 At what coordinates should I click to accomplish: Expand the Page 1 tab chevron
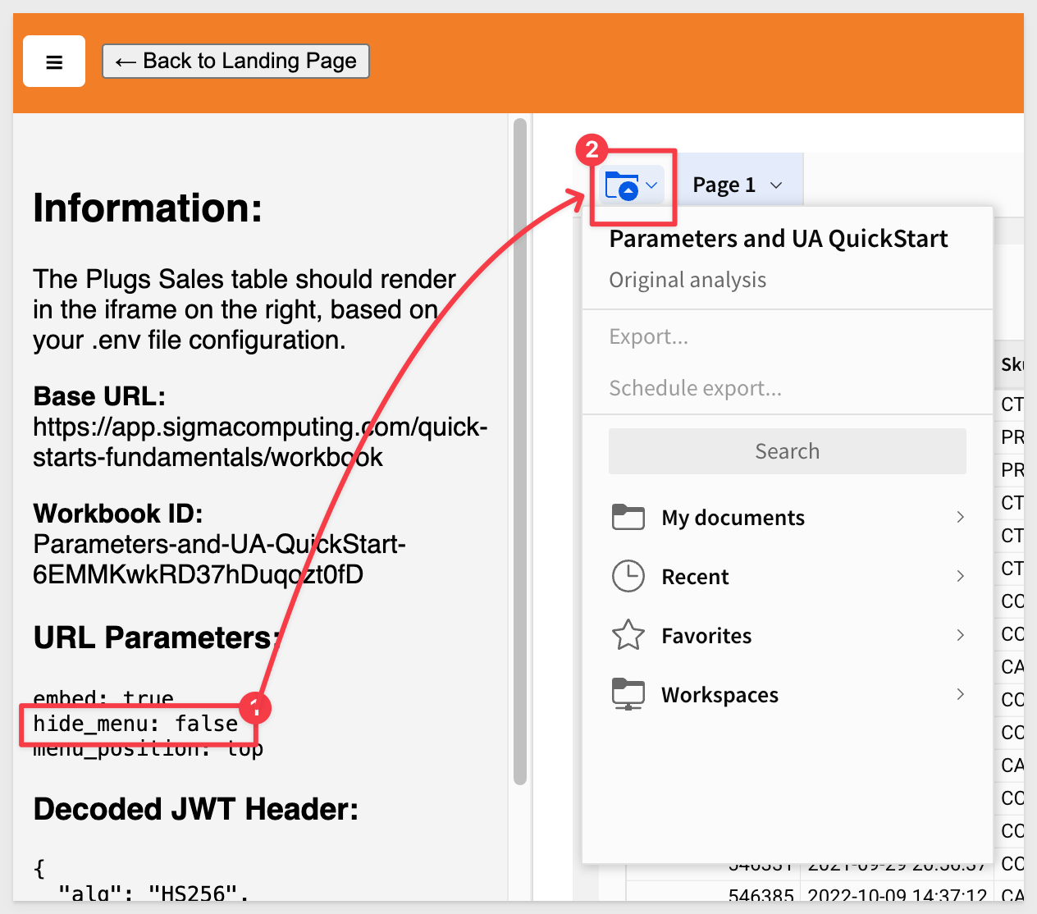(776, 185)
